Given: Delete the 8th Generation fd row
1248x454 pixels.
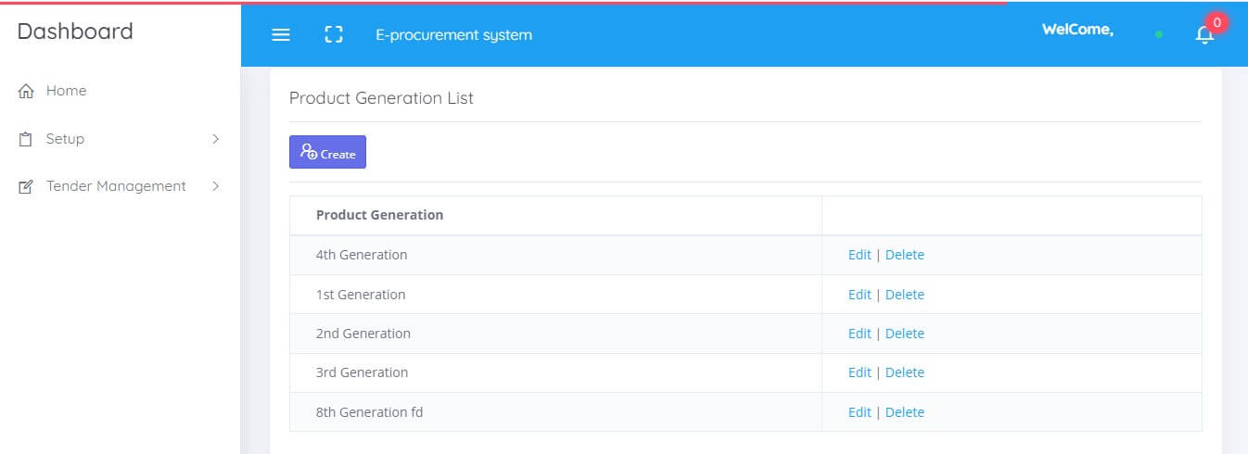Looking at the screenshot, I should pyautogui.click(x=905, y=412).
